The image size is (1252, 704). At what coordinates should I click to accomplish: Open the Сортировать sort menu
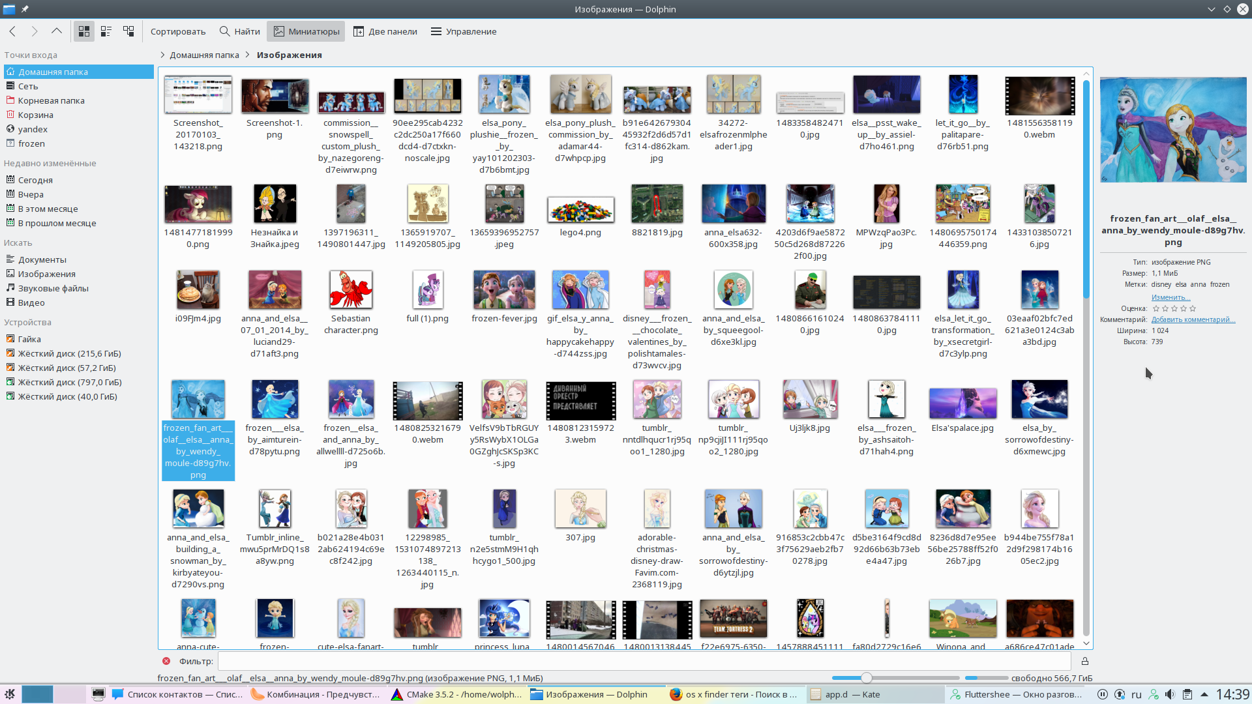coord(178,31)
